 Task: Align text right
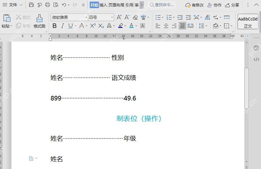point(174,26)
